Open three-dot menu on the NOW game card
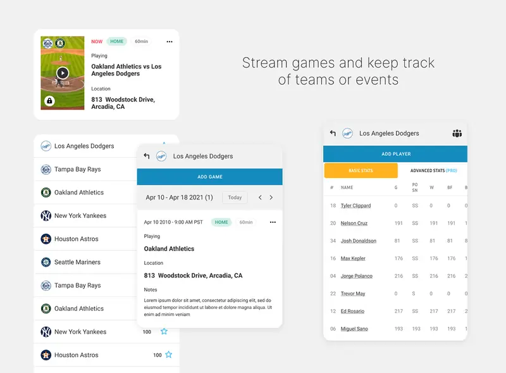506x373 pixels. pos(170,42)
